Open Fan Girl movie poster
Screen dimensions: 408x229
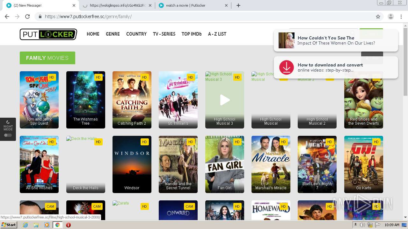pyautogui.click(x=225, y=164)
